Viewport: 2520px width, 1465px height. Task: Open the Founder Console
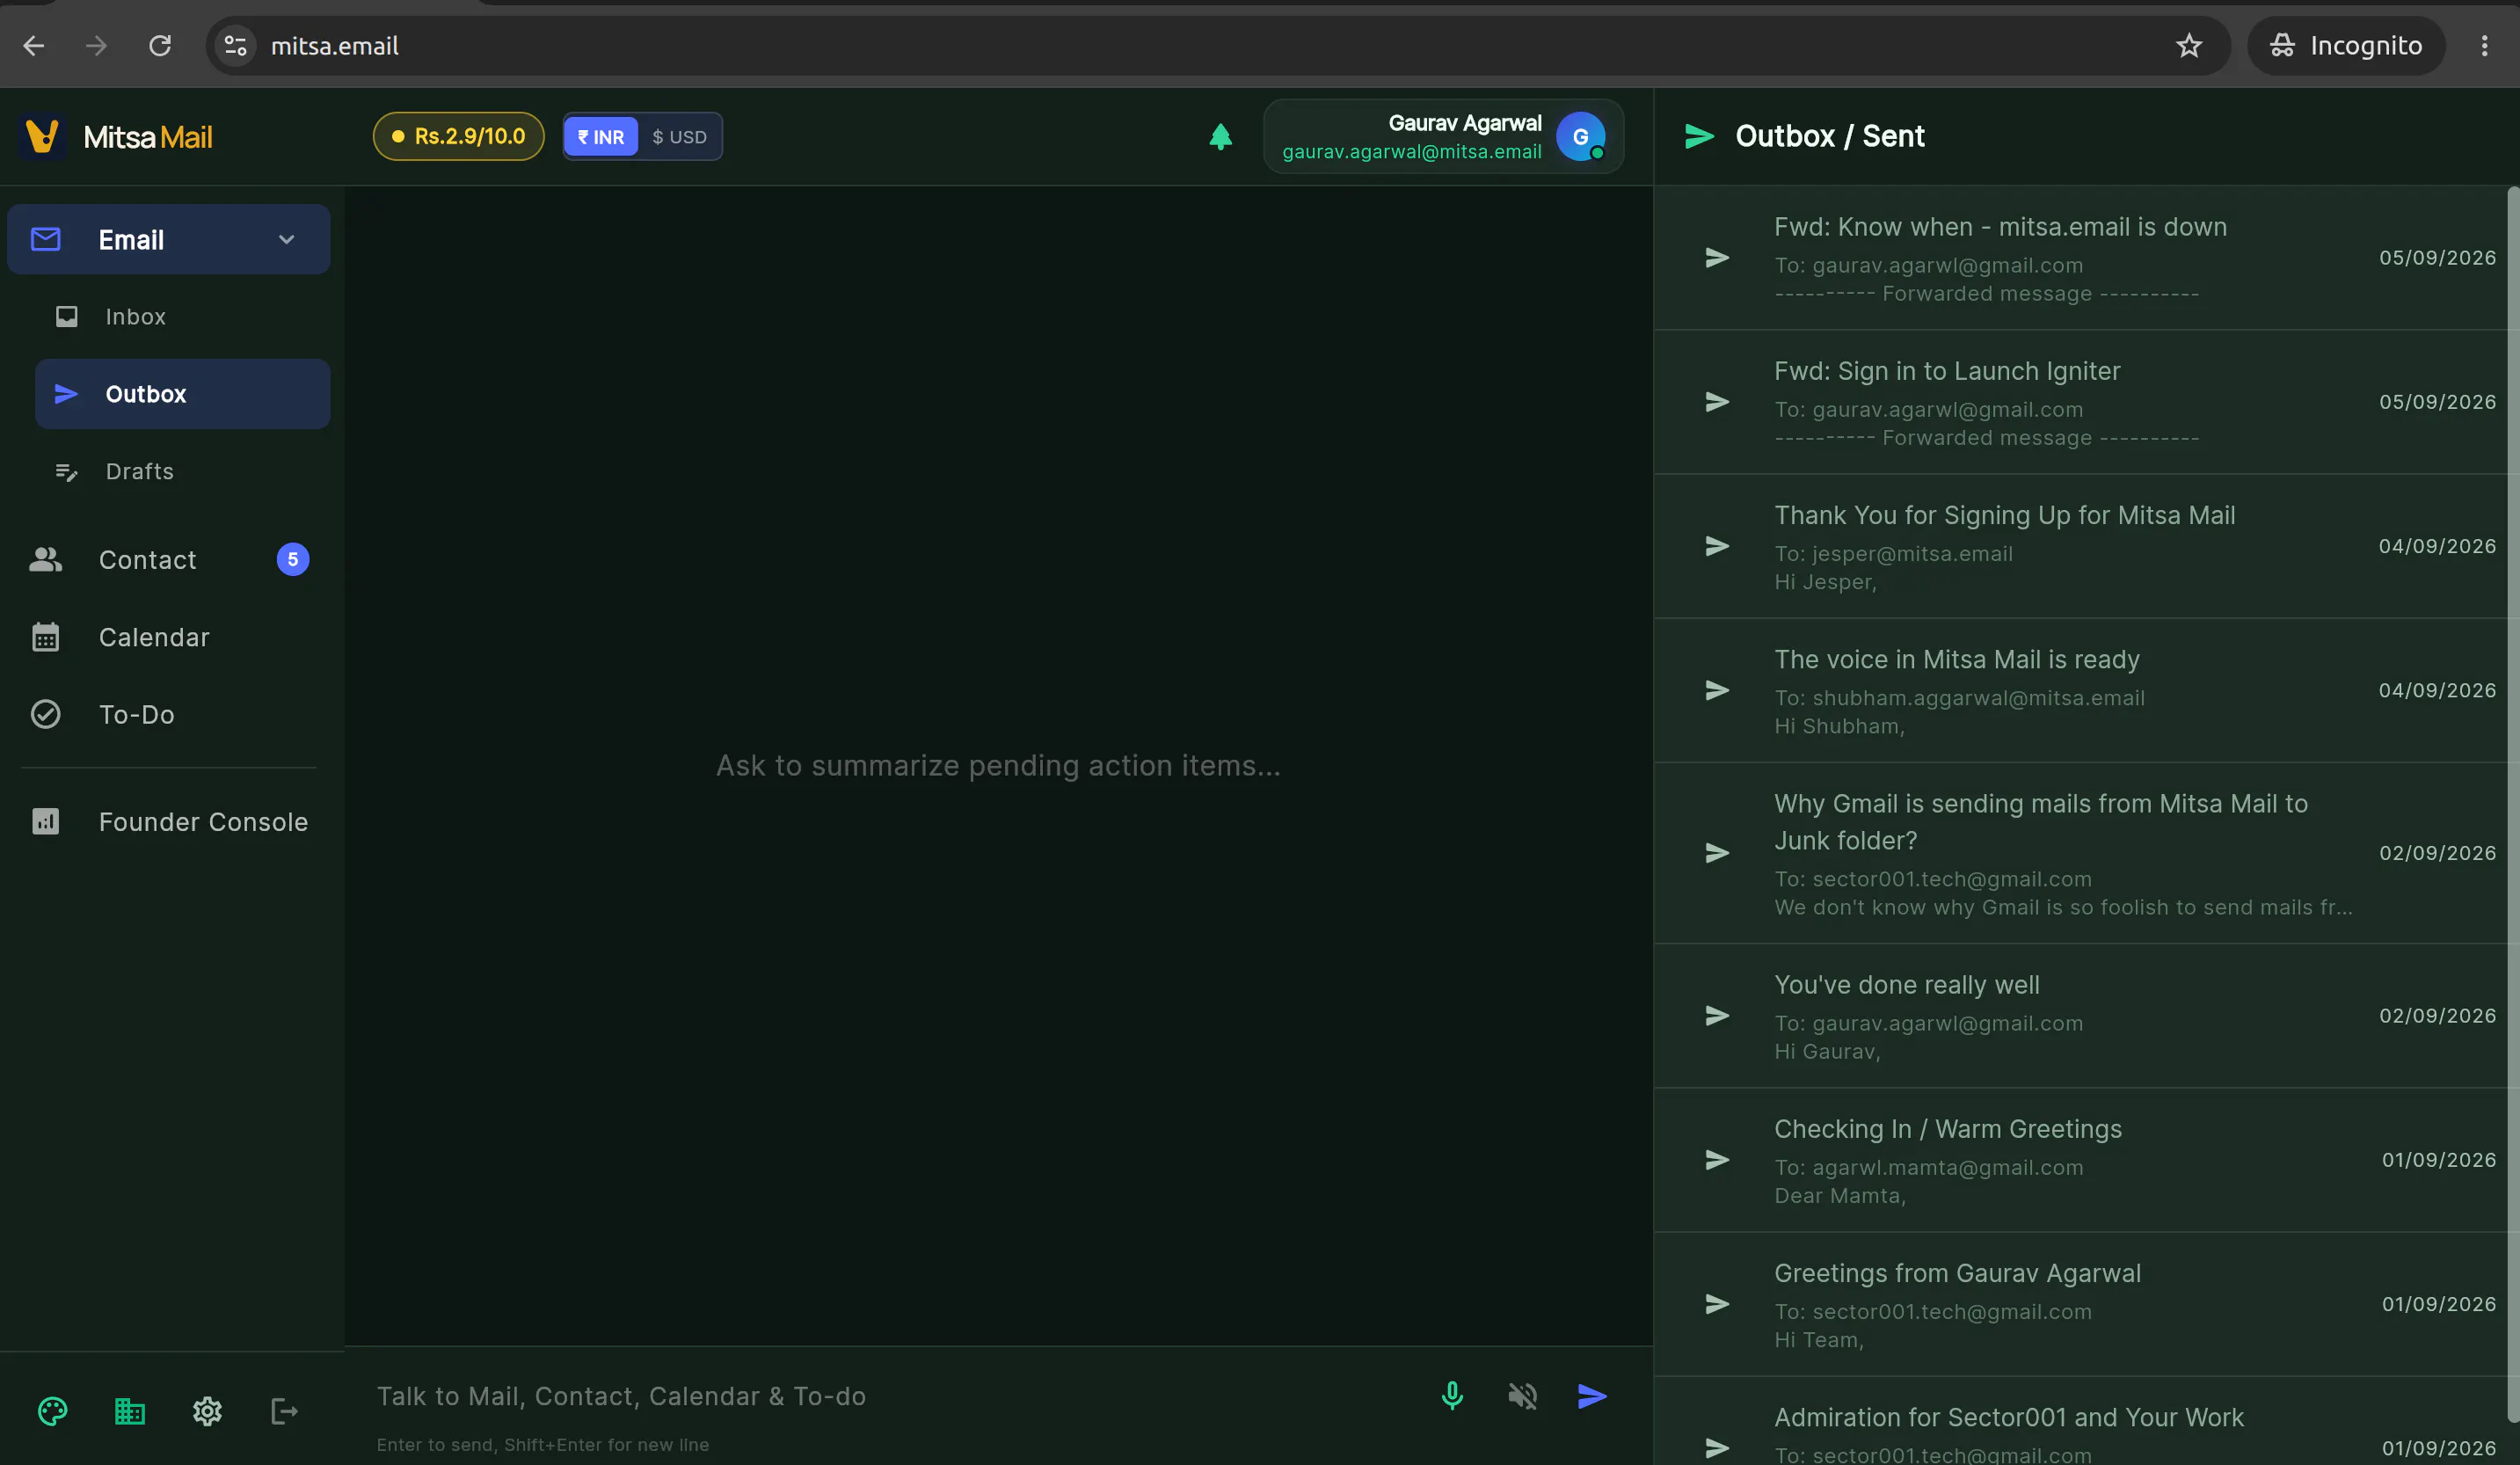(169, 822)
